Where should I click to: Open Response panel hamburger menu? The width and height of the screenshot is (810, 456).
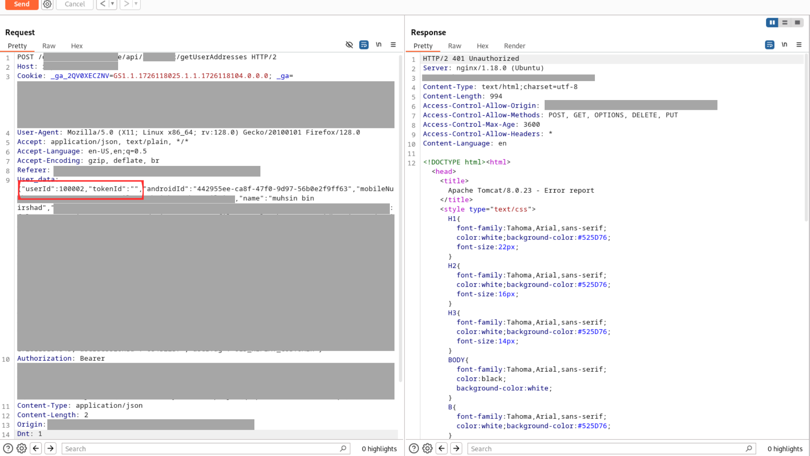pos(799,45)
